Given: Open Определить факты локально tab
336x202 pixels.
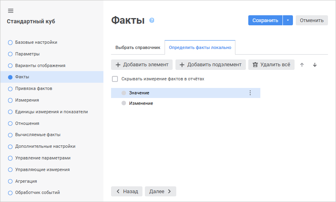Looking at the screenshot, I should pos(200,47).
